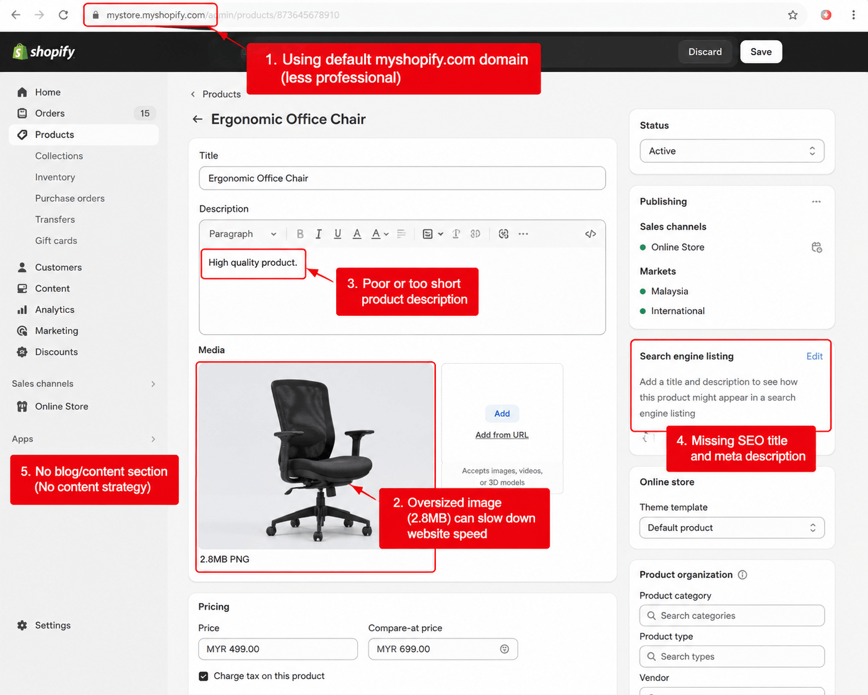Select the office chair media thumbnail
Image resolution: width=868 pixels, height=695 pixels.
pyautogui.click(x=316, y=456)
